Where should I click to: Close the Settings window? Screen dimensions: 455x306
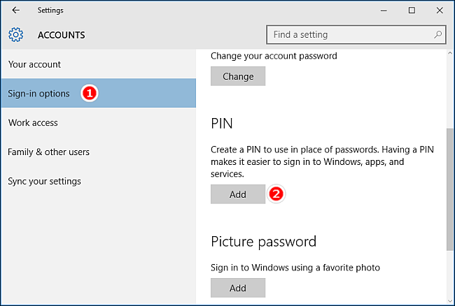click(440, 10)
